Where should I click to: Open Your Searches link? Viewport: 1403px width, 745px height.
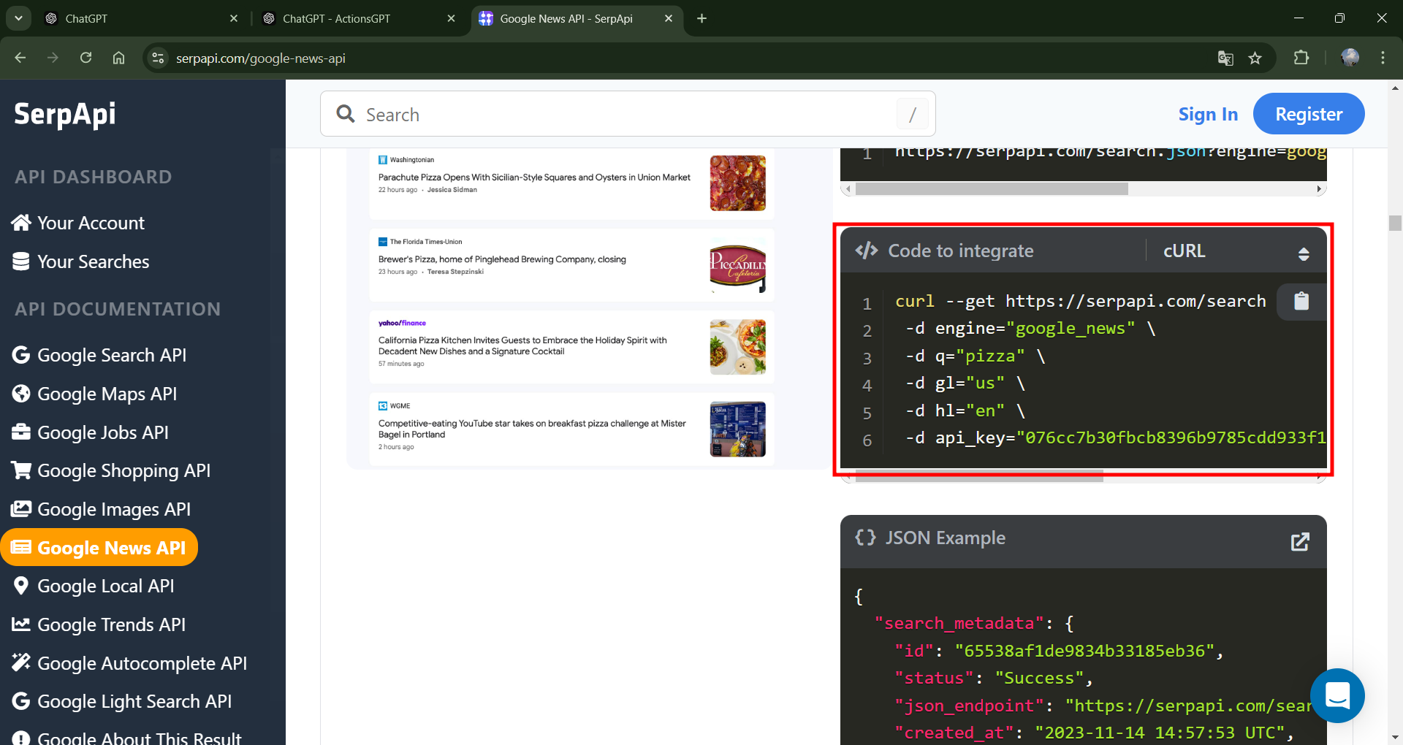pyautogui.click(x=94, y=261)
